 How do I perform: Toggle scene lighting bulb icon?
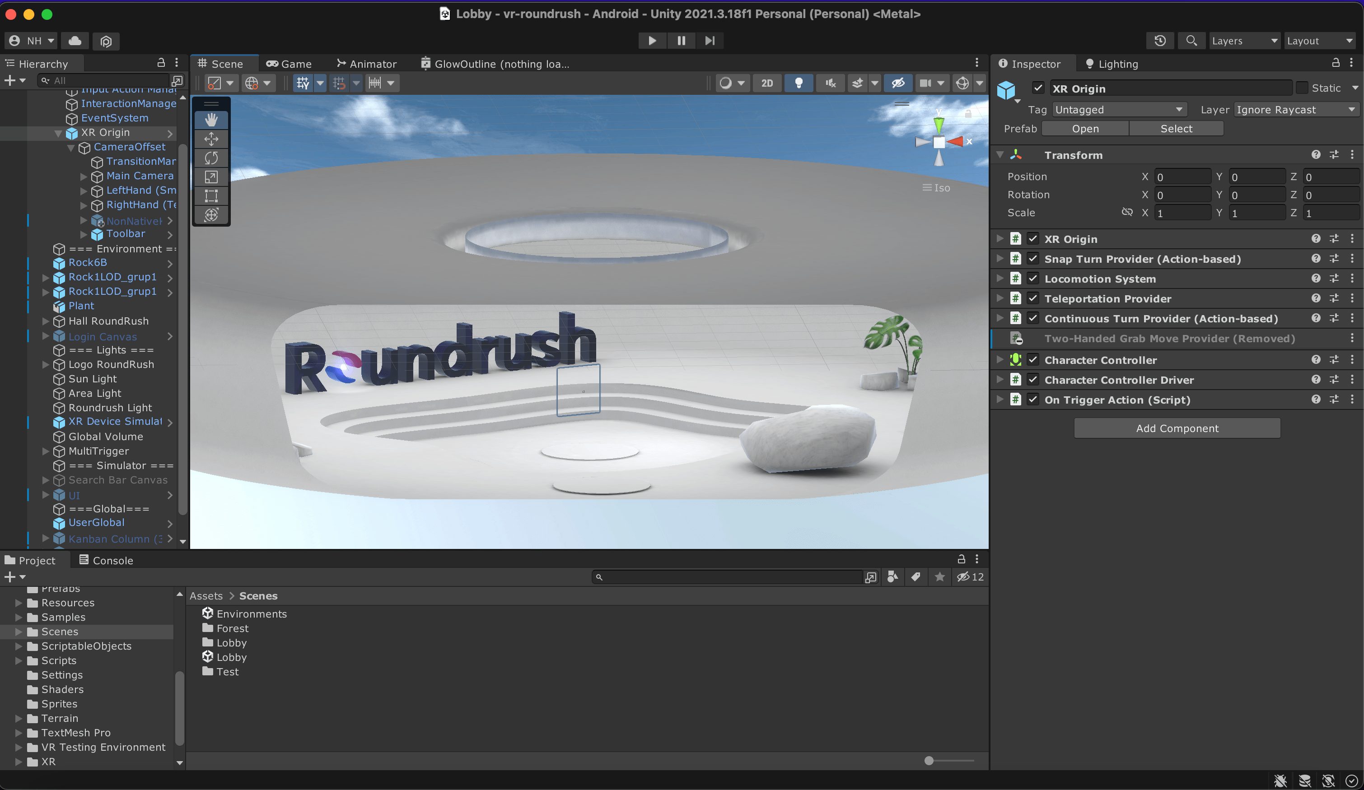[x=799, y=83]
